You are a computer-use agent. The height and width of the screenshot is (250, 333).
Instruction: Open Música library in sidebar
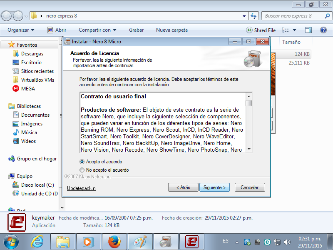pos(29,132)
